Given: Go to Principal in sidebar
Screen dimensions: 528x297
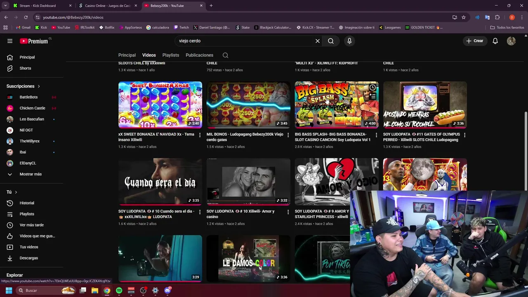Looking at the screenshot, I should (x=27, y=57).
